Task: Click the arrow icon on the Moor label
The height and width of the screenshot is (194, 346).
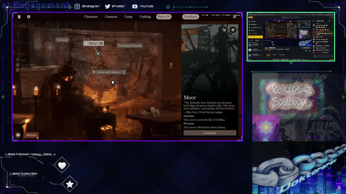Action: (86, 43)
